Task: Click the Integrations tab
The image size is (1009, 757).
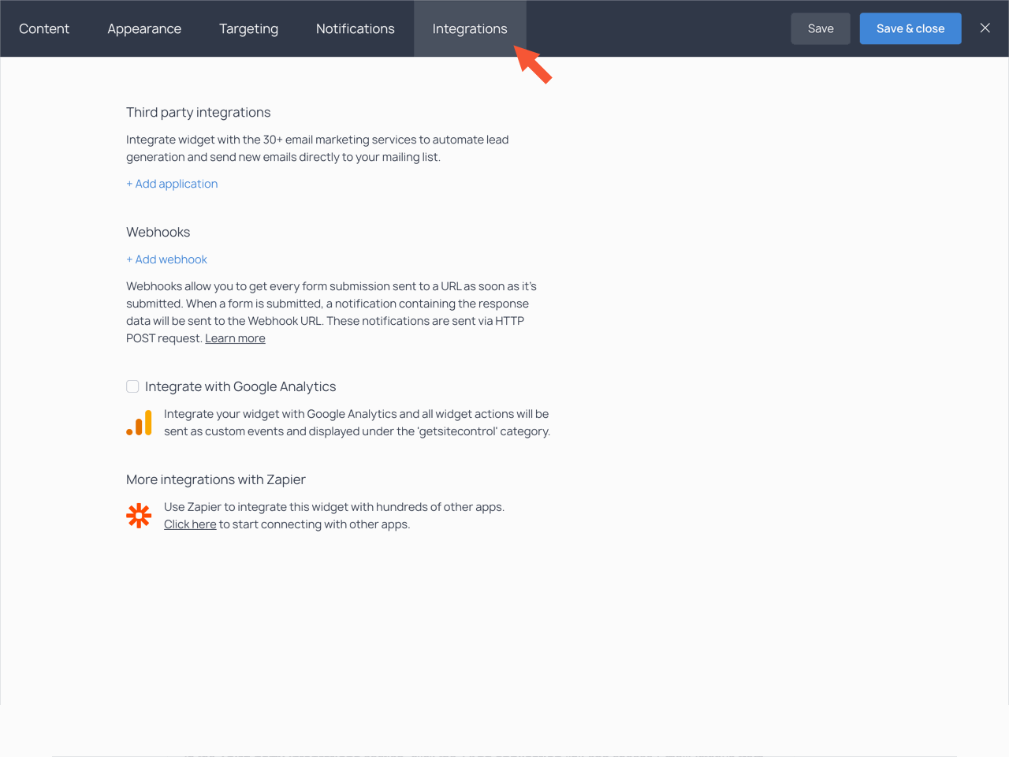Action: click(469, 28)
